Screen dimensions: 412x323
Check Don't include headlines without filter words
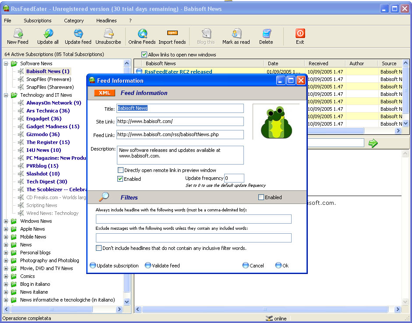click(99, 248)
